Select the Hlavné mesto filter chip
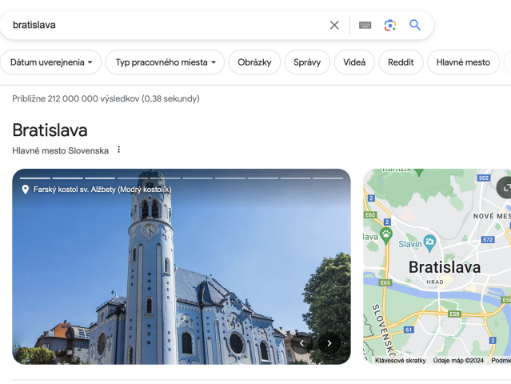 [x=463, y=62]
